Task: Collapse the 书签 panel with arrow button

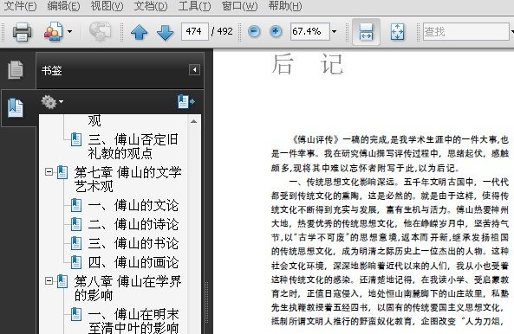Action: click(x=194, y=70)
